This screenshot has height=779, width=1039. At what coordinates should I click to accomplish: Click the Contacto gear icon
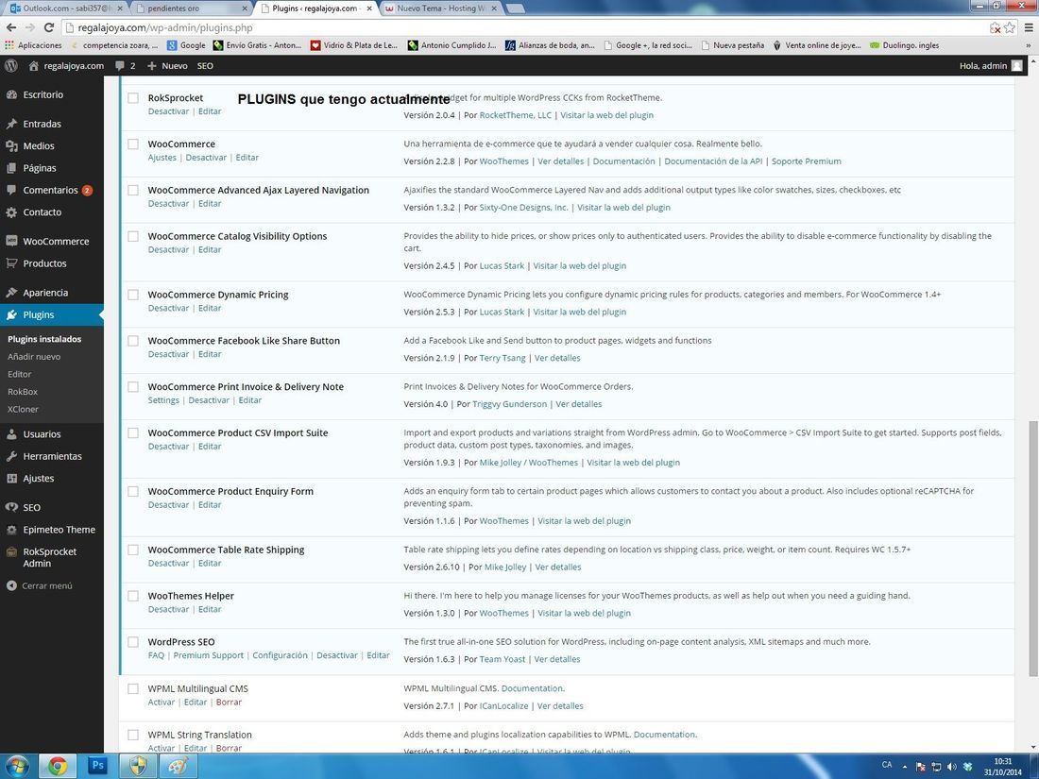pyautogui.click(x=11, y=212)
